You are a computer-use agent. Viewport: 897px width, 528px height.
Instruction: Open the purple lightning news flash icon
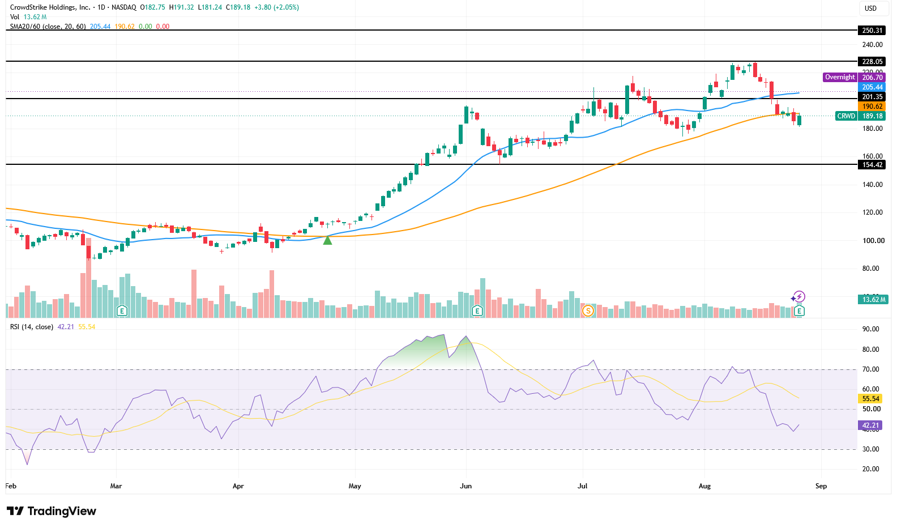coord(798,297)
